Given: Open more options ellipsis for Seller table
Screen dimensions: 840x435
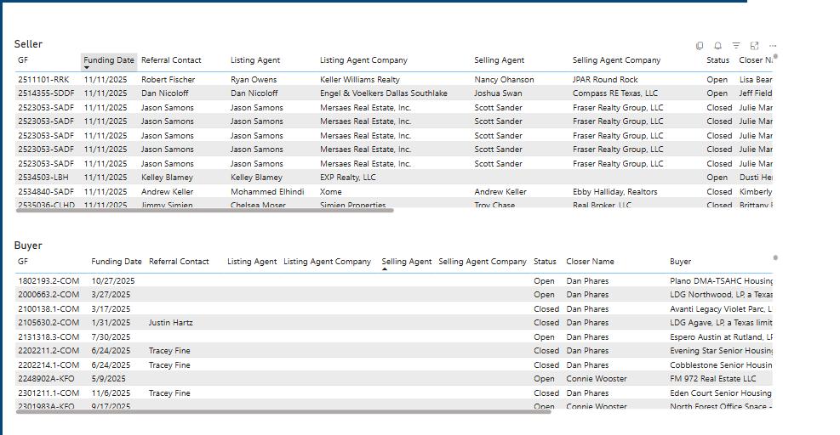Looking at the screenshot, I should (x=773, y=46).
